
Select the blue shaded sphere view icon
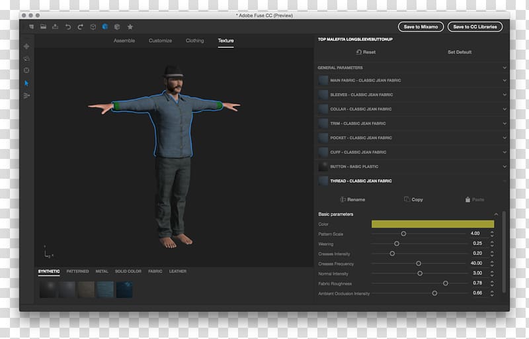click(105, 26)
